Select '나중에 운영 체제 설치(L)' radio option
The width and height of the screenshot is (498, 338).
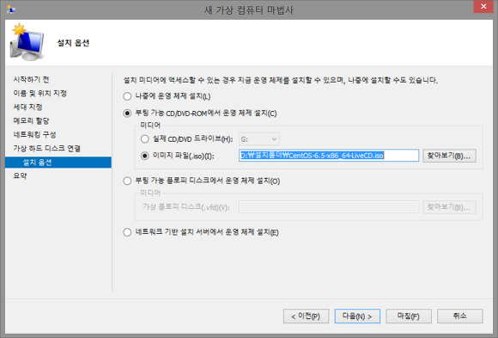127,96
